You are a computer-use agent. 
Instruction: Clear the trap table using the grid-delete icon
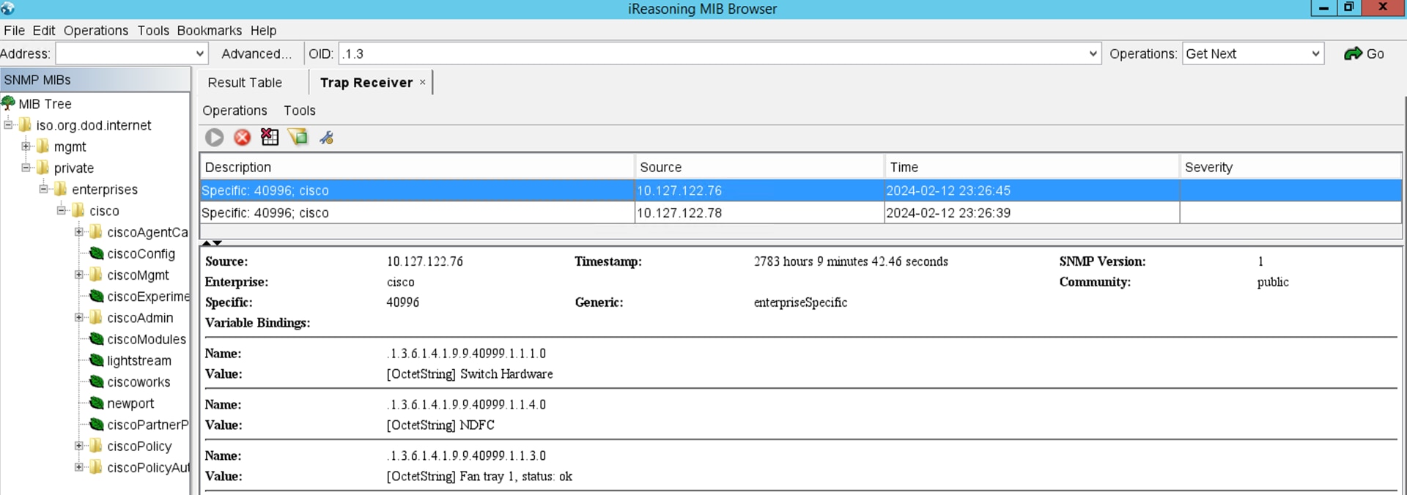point(270,137)
